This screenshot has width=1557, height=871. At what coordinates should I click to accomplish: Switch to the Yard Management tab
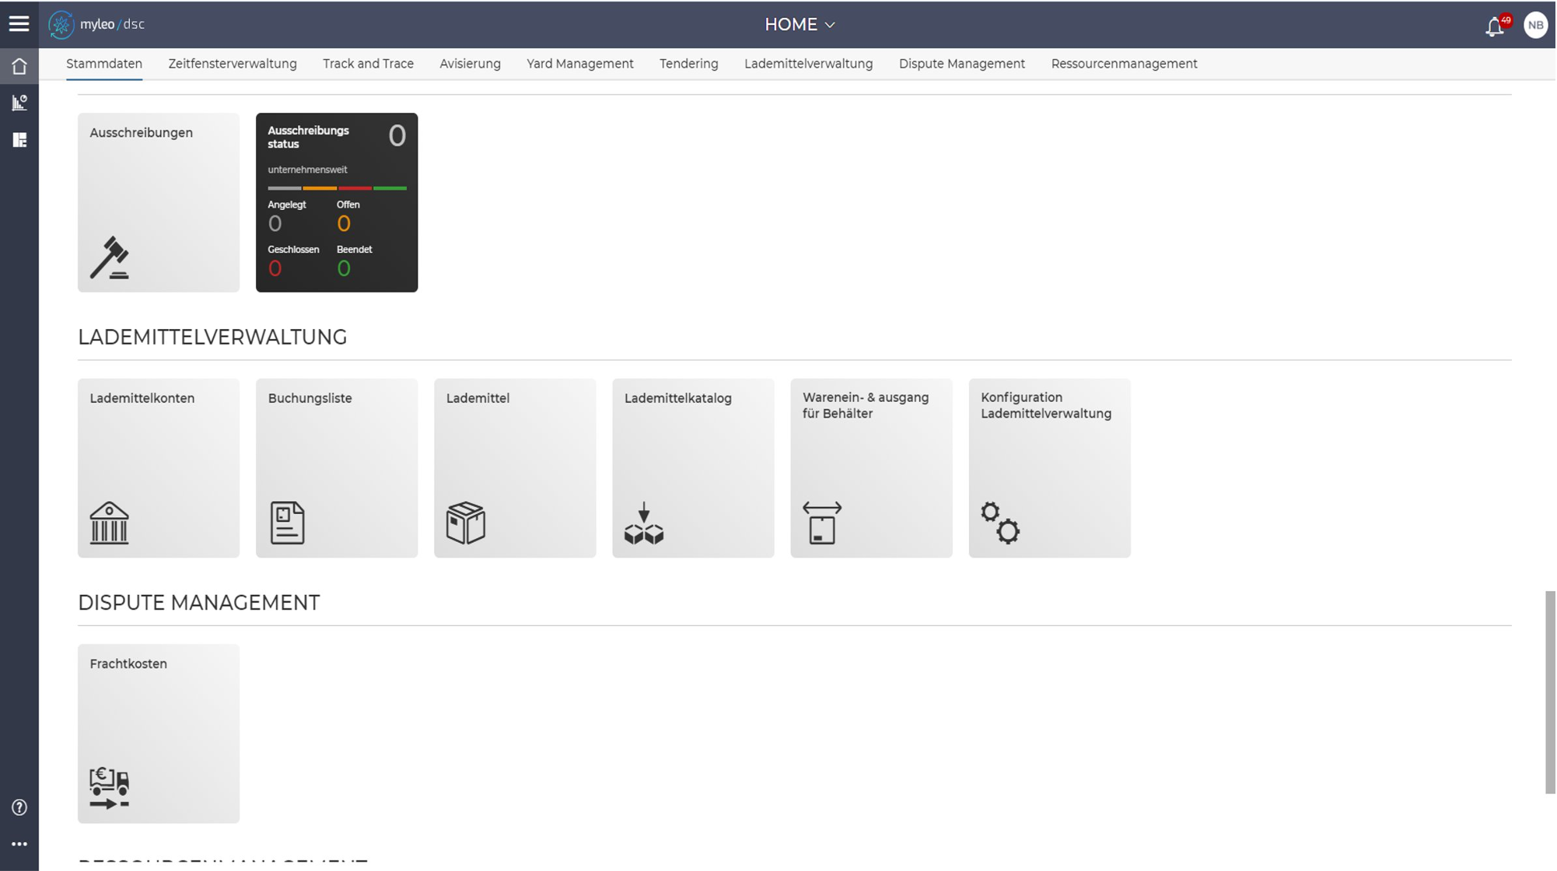pyautogui.click(x=579, y=64)
